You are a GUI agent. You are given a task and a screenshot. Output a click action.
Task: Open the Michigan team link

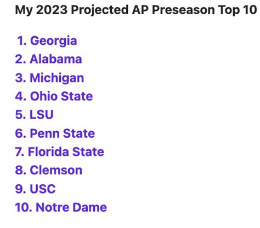[x=57, y=79]
